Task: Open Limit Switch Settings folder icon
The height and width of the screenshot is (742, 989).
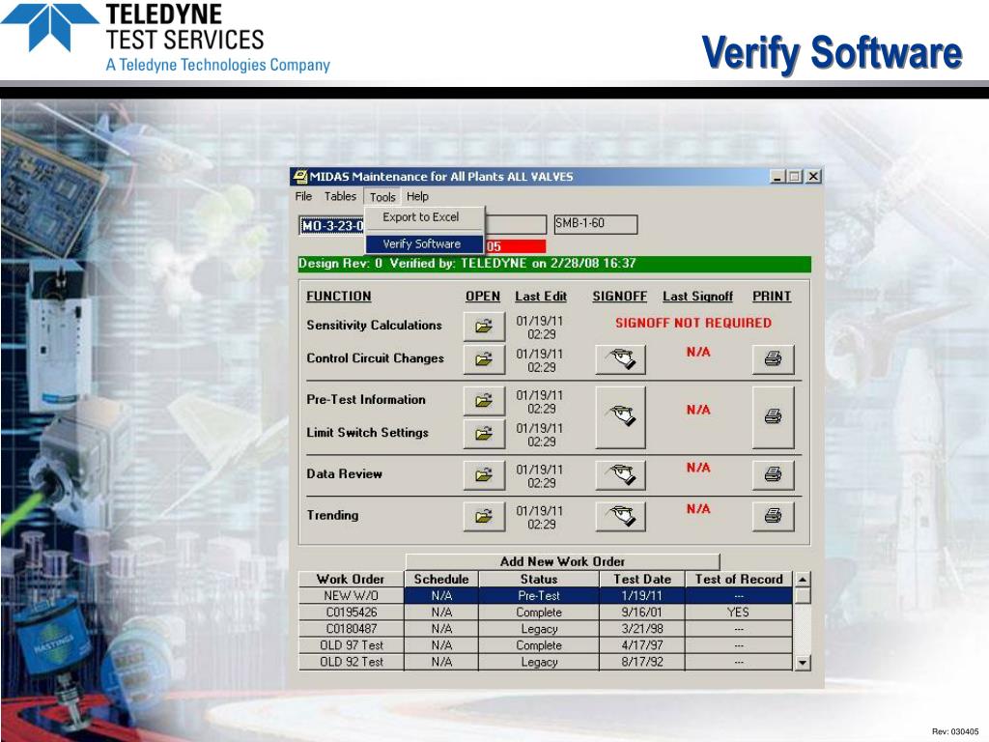Action: coord(484,434)
